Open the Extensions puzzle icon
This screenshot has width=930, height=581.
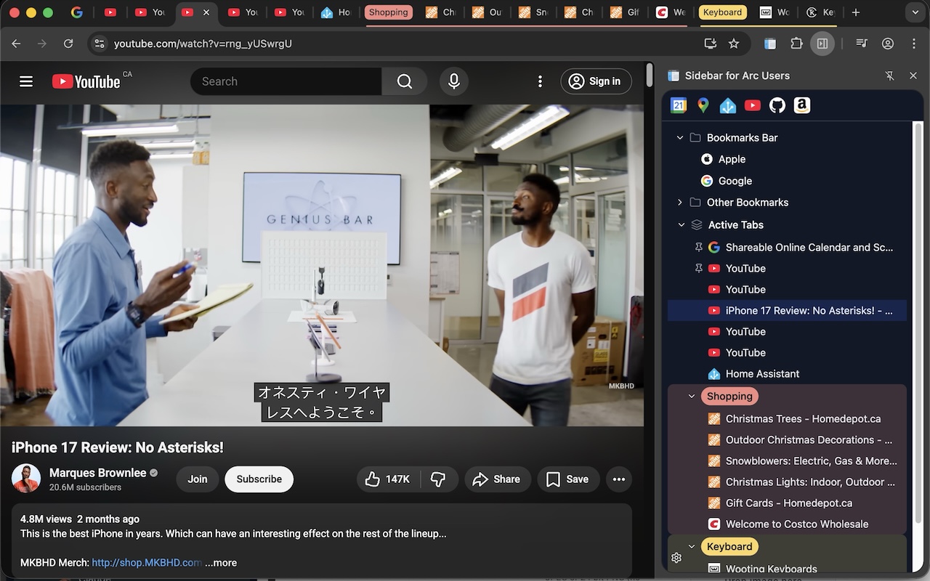796,44
